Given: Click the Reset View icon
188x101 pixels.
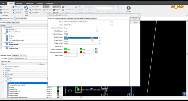Looking at the screenshot, I should click(26, 8).
